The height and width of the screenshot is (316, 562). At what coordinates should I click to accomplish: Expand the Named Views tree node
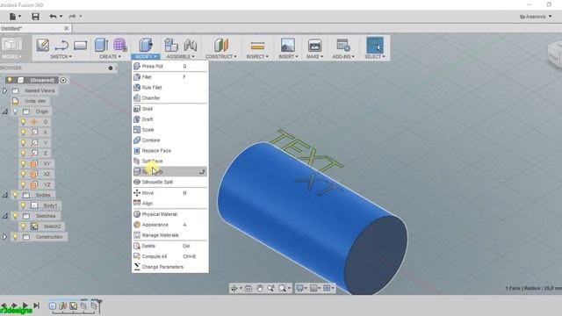point(4,90)
